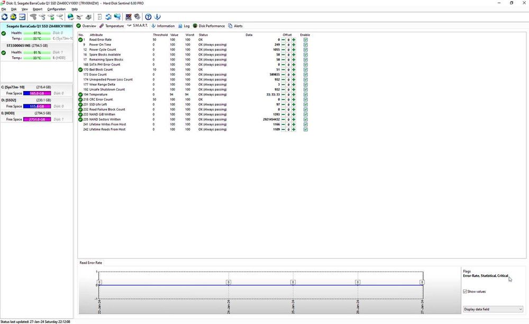The height and width of the screenshot is (324, 529).
Task: Sort by the Threshold column header
Action: coord(160,35)
